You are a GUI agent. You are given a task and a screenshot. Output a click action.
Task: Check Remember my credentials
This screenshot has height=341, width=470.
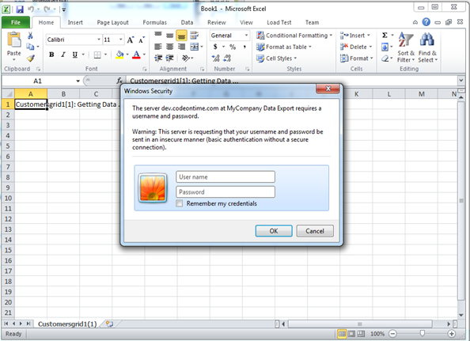tap(180, 203)
